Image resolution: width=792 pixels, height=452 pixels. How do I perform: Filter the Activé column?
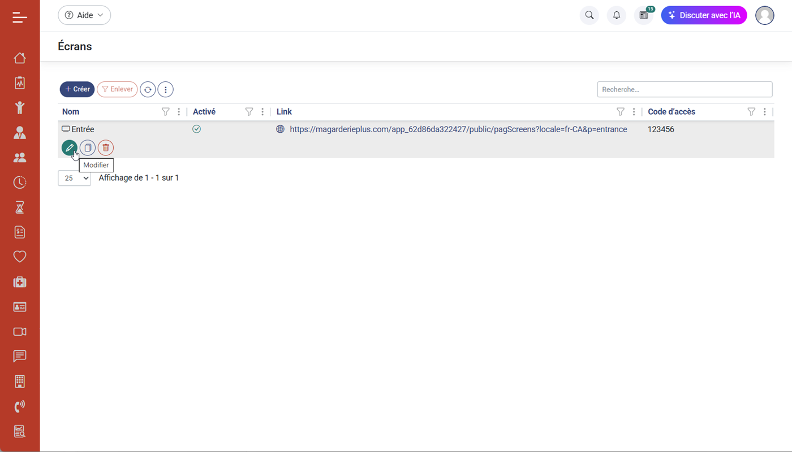(x=249, y=112)
